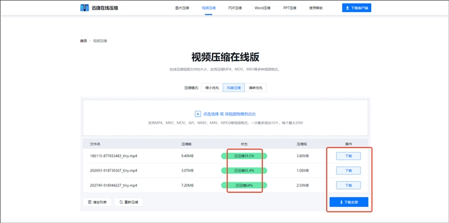Click the 迅捷在线压缩 logo icon
449x223 pixels.
tap(84, 8)
